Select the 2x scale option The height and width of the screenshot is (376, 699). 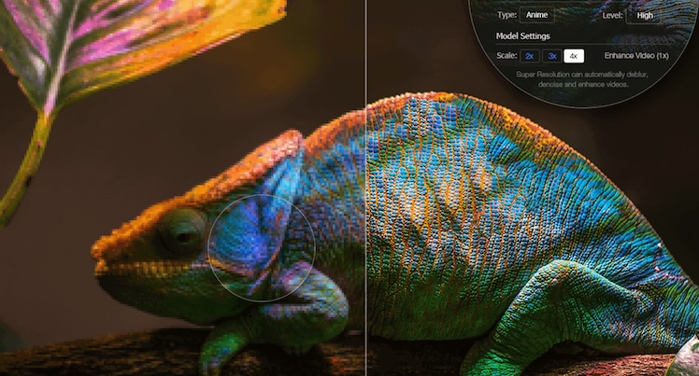tap(529, 56)
